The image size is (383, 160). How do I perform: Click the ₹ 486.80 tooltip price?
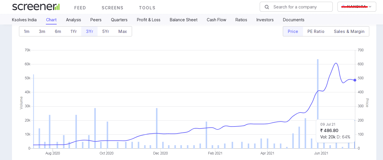[x=329, y=131]
